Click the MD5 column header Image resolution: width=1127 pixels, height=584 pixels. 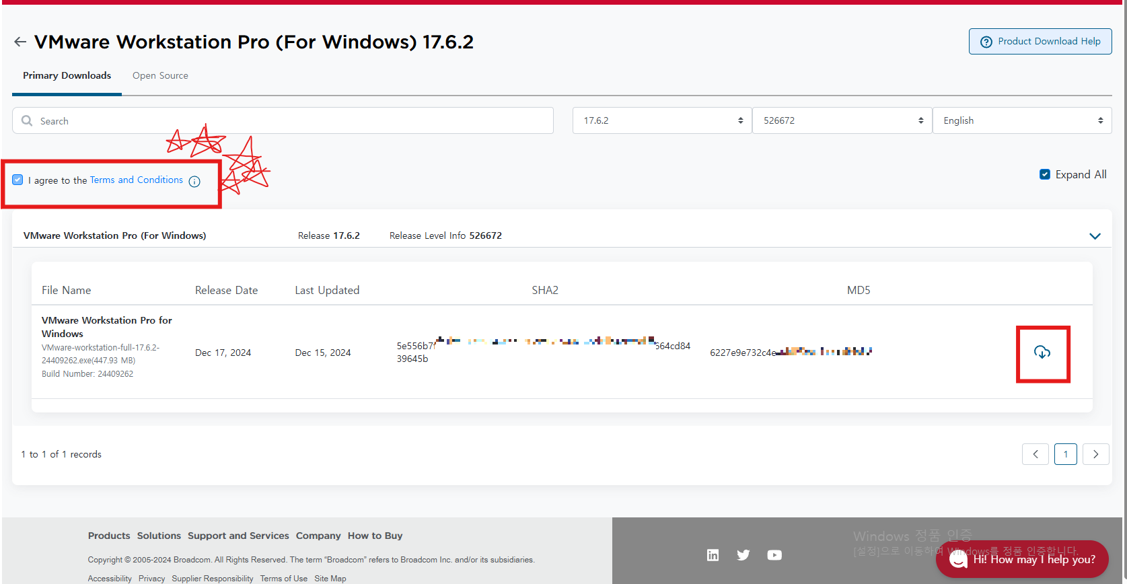pos(859,290)
